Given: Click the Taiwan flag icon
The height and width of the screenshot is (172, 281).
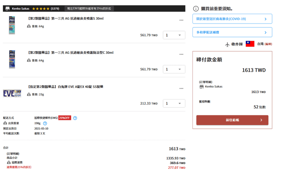Looking at the screenshot, I should [x=250, y=44].
